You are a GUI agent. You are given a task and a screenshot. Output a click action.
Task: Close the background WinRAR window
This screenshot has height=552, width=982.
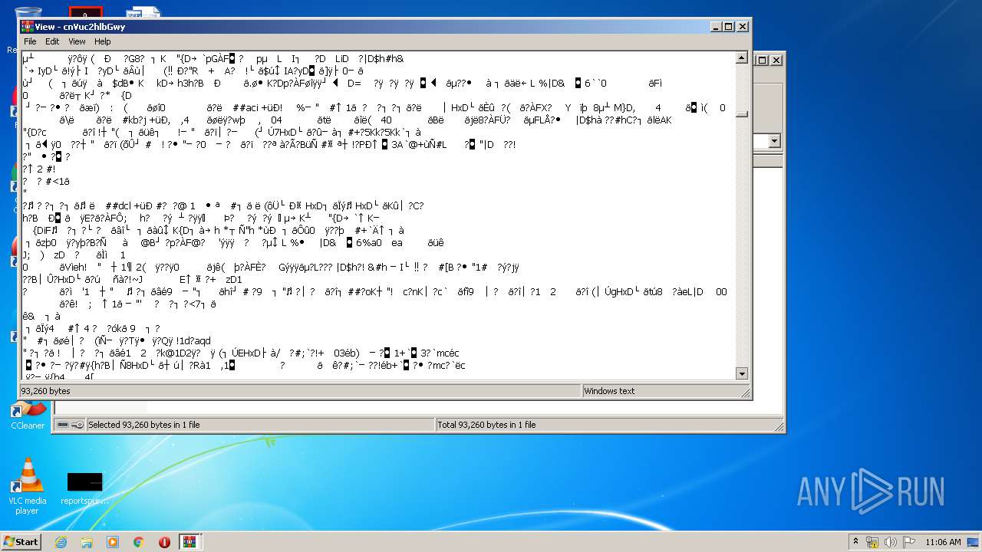[776, 60]
